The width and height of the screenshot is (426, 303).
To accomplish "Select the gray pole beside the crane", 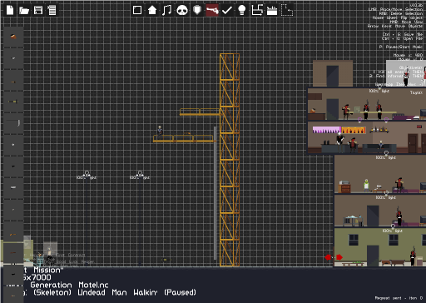I will coord(215,193).
